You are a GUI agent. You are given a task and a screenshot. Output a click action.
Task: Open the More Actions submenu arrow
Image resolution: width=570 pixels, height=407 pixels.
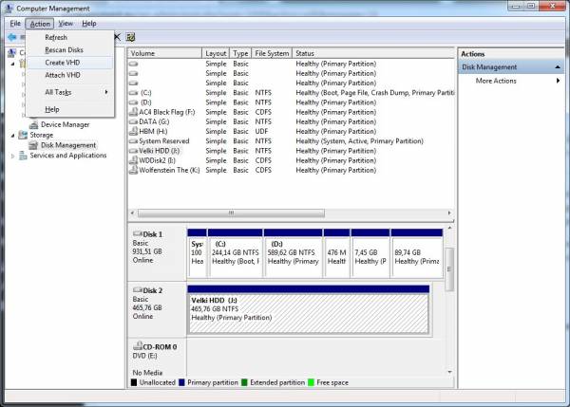click(558, 81)
